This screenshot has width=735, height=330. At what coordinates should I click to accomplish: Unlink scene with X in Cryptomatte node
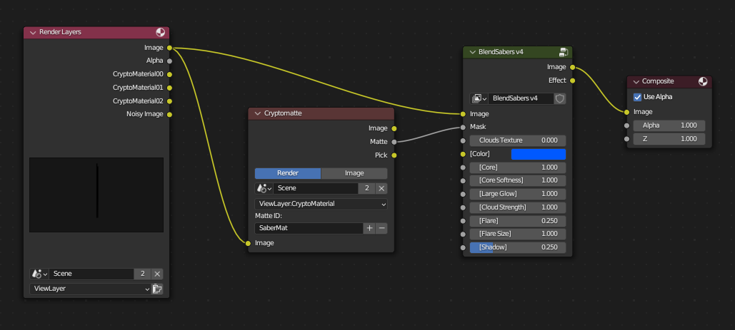coord(381,188)
